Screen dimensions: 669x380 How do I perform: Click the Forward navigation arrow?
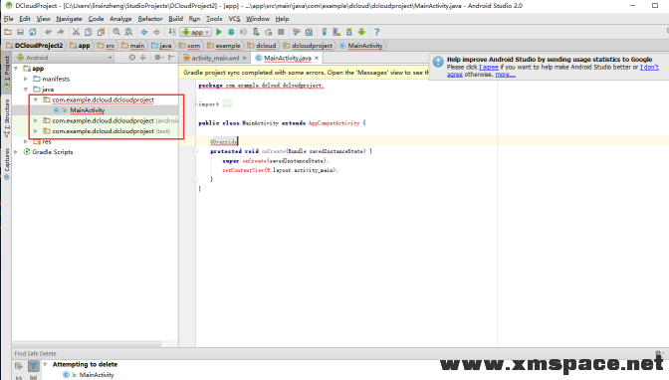156,32
